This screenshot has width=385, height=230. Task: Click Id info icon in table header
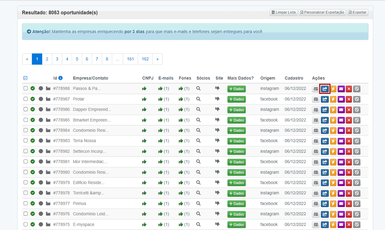pos(60,78)
